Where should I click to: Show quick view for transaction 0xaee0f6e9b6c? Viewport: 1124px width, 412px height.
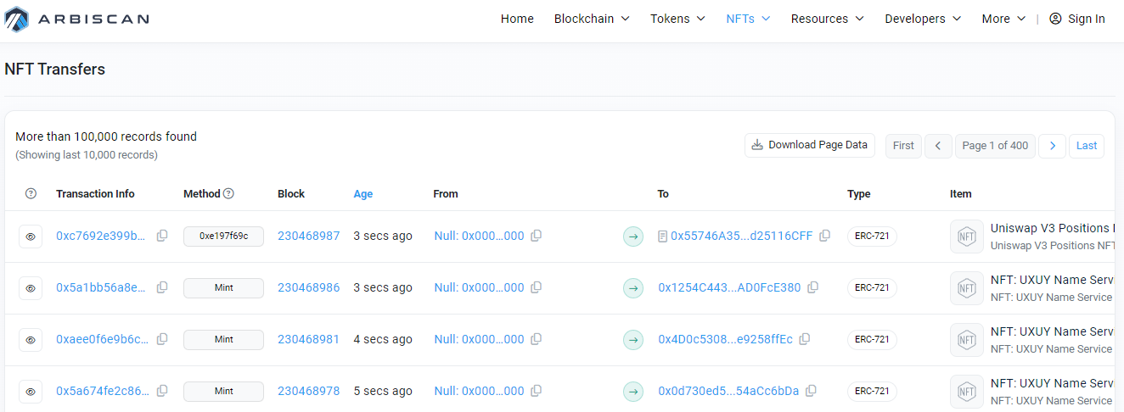(x=31, y=340)
